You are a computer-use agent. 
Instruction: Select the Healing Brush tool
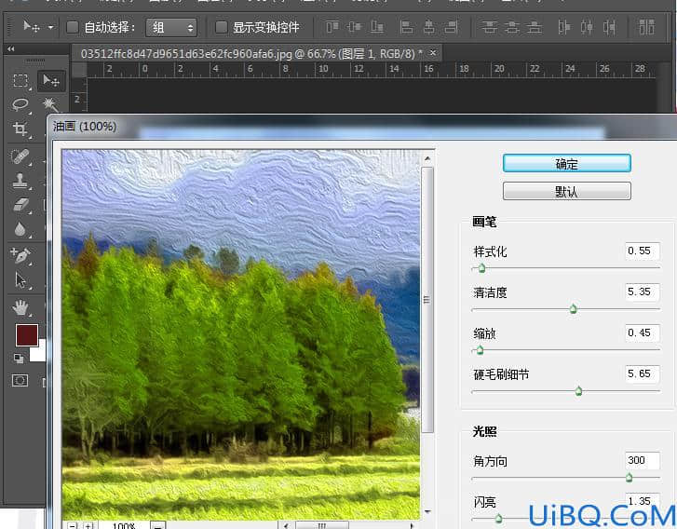[20, 156]
